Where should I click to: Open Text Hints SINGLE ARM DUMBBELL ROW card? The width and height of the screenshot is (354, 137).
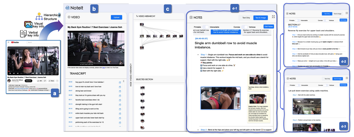(x=259, y=82)
